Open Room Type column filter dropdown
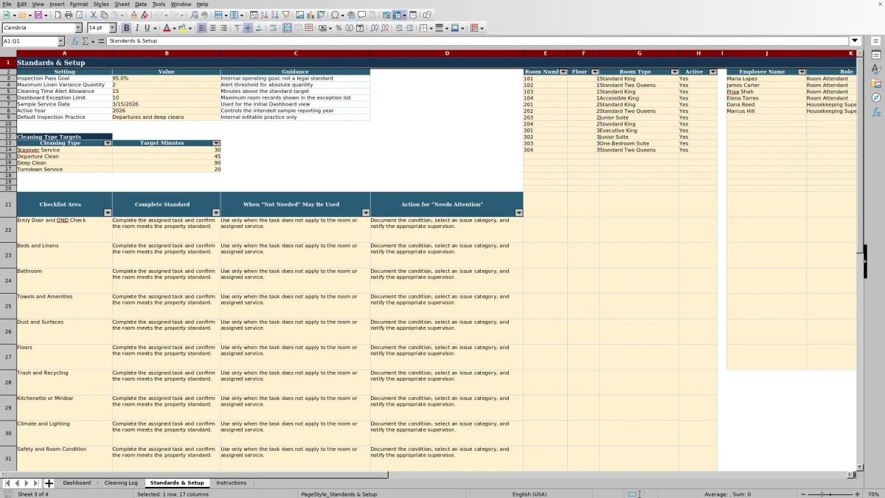The width and height of the screenshot is (885, 498). click(x=674, y=72)
